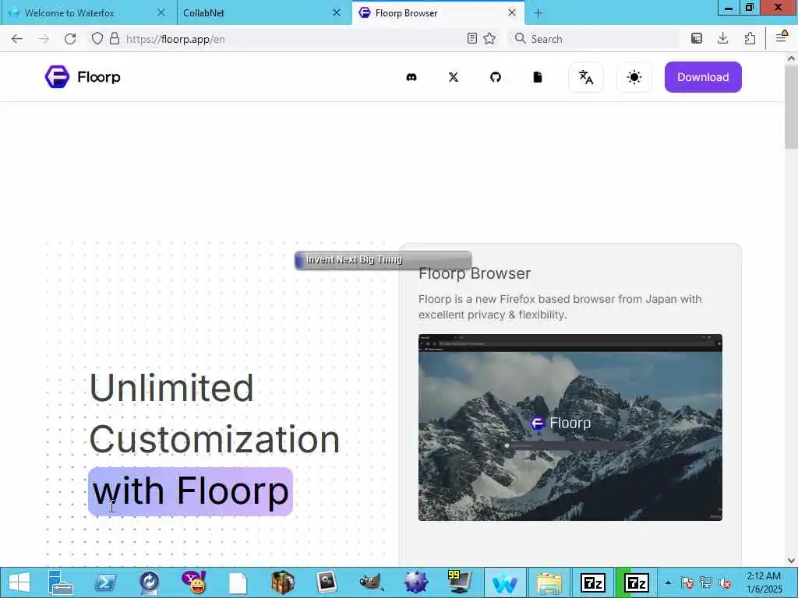Toggle reader view icon
Screen dimensions: 798x598
(x=472, y=39)
